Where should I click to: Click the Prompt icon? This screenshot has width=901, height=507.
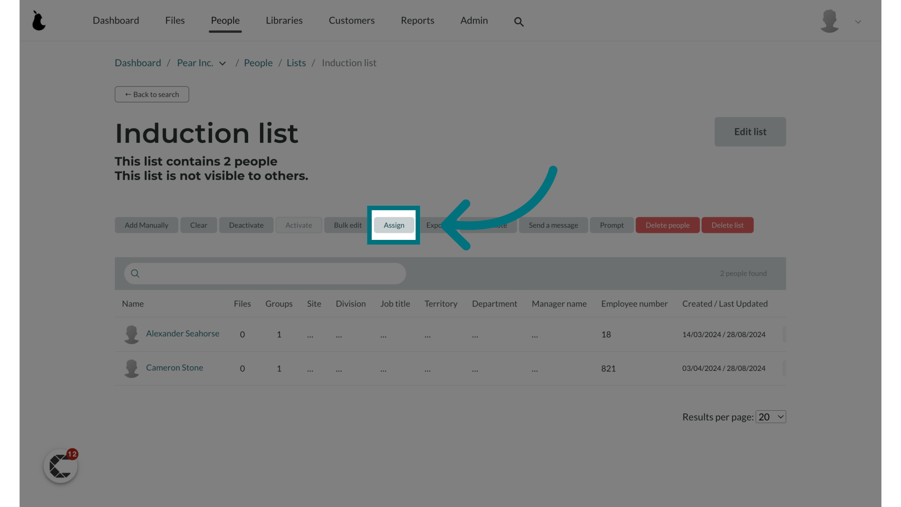[x=611, y=224]
